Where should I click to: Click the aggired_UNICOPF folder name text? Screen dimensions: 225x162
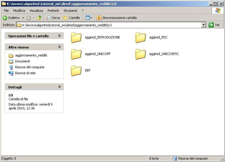tap(97, 54)
